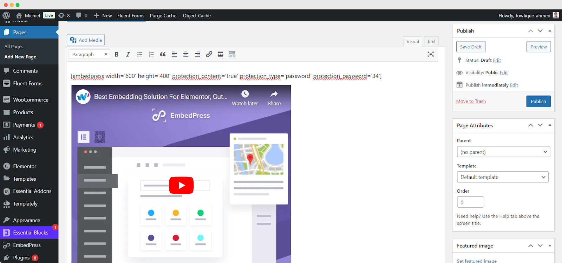
Task: Open the Parent page dropdown
Action: pos(503,152)
